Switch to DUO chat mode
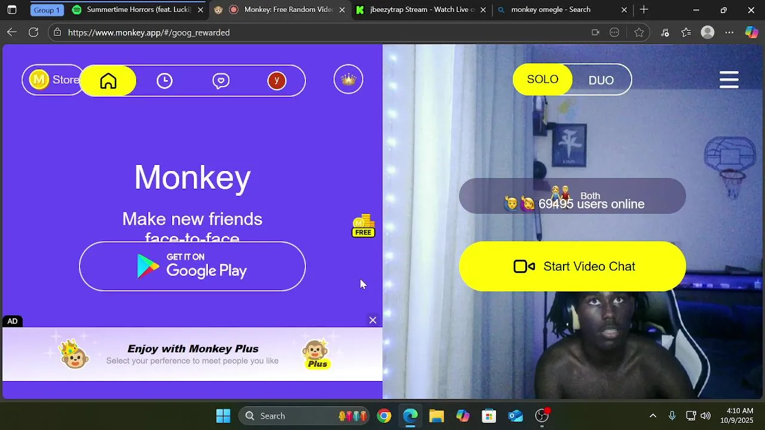 (x=601, y=80)
